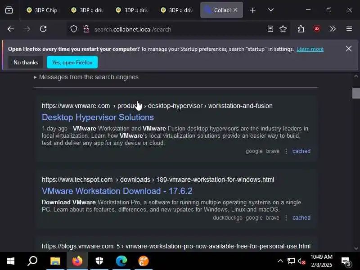
Task: Open the notification center icon
Action: pyautogui.click(x=346, y=261)
